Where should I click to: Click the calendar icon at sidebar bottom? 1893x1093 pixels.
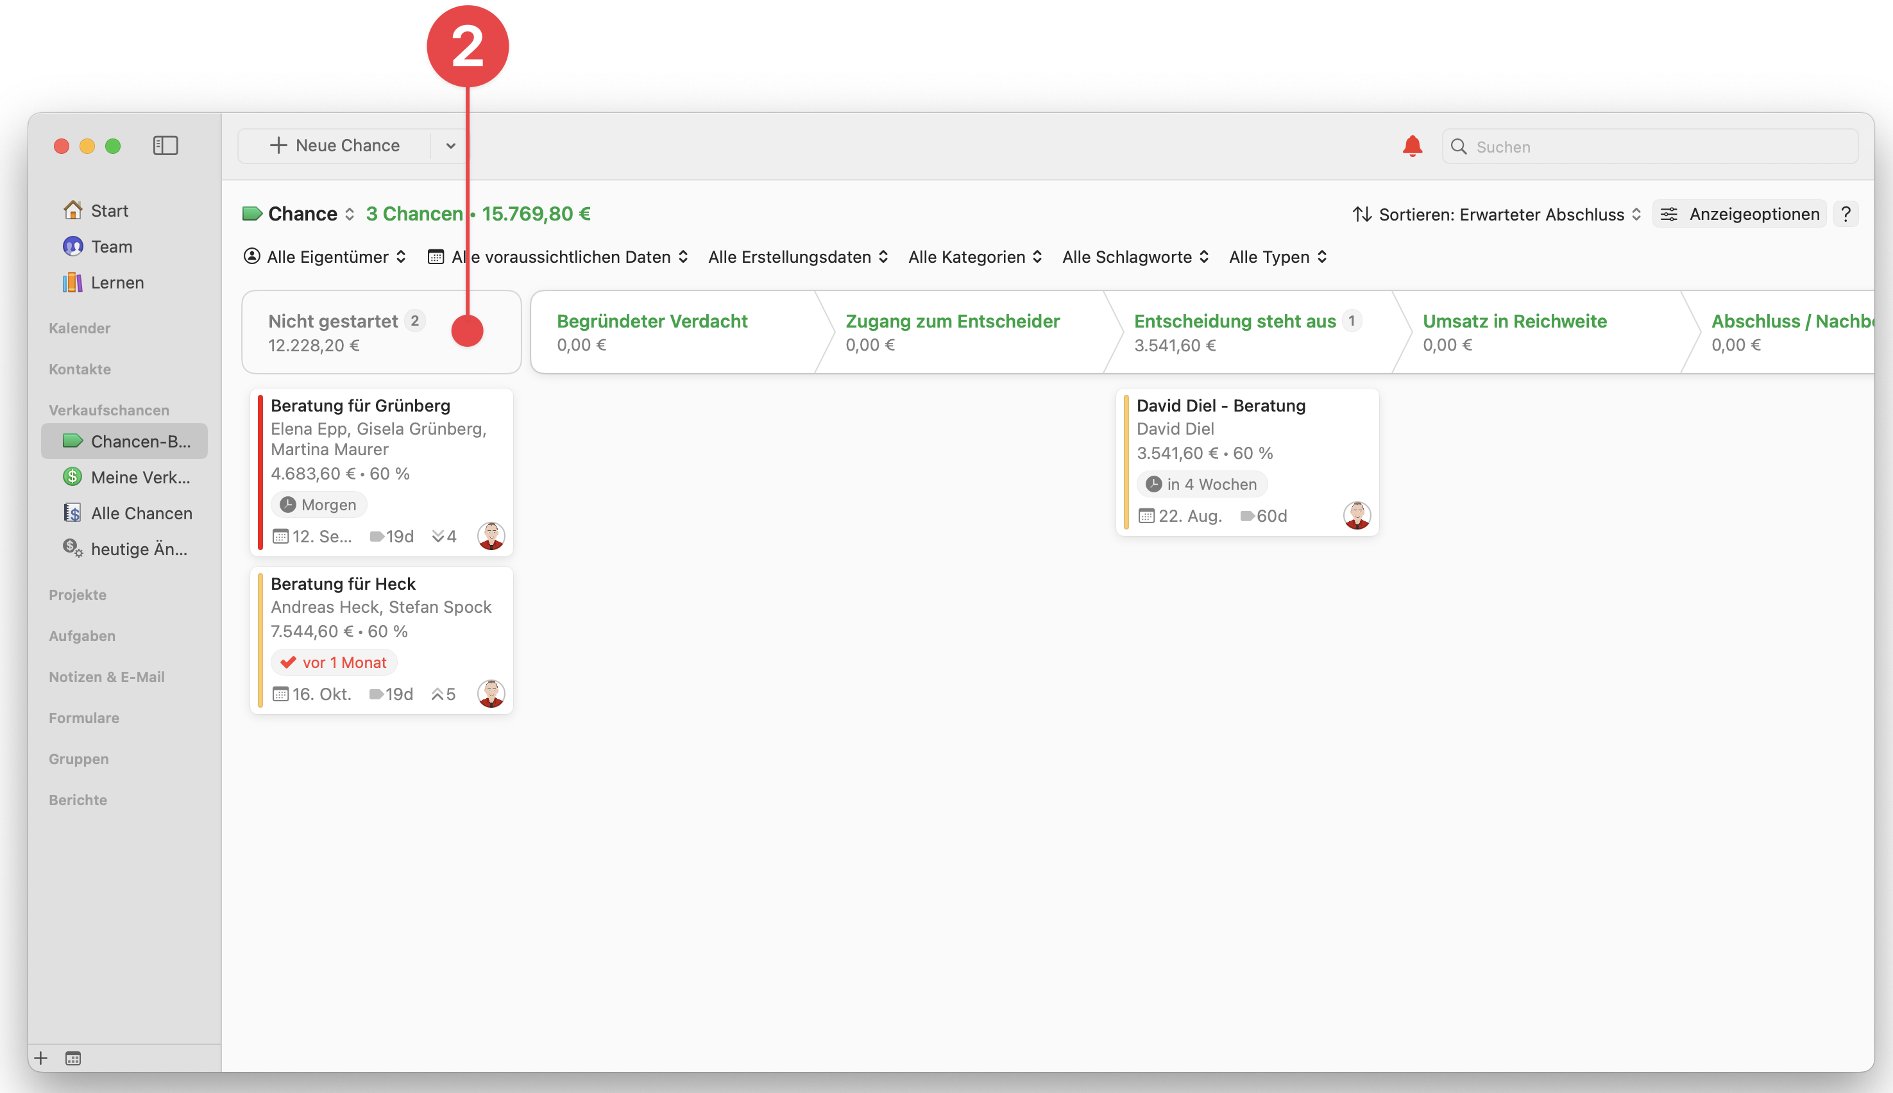click(x=73, y=1058)
